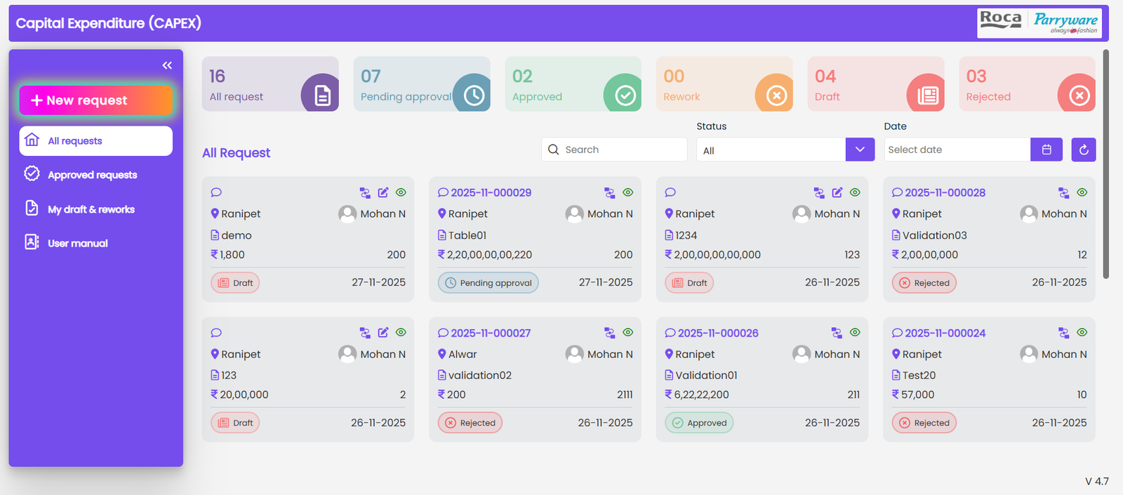This screenshot has height=495, width=1123.
Task: Select the Pending approval summary card
Action: (422, 84)
